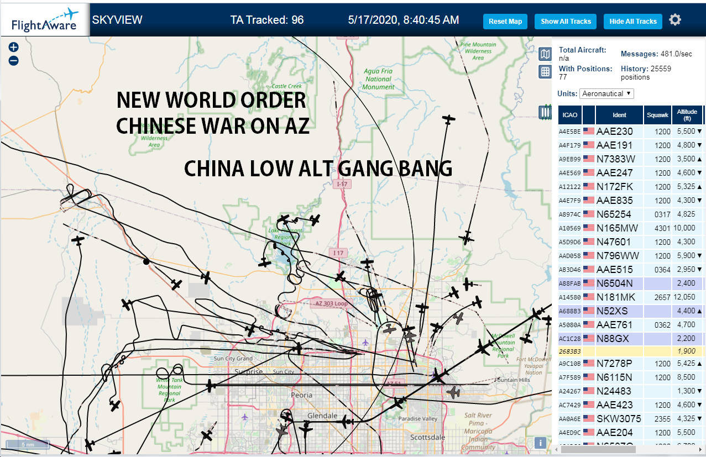The image size is (706, 457).
Task: Select the N172FK aircraft row
Action: coord(631,187)
